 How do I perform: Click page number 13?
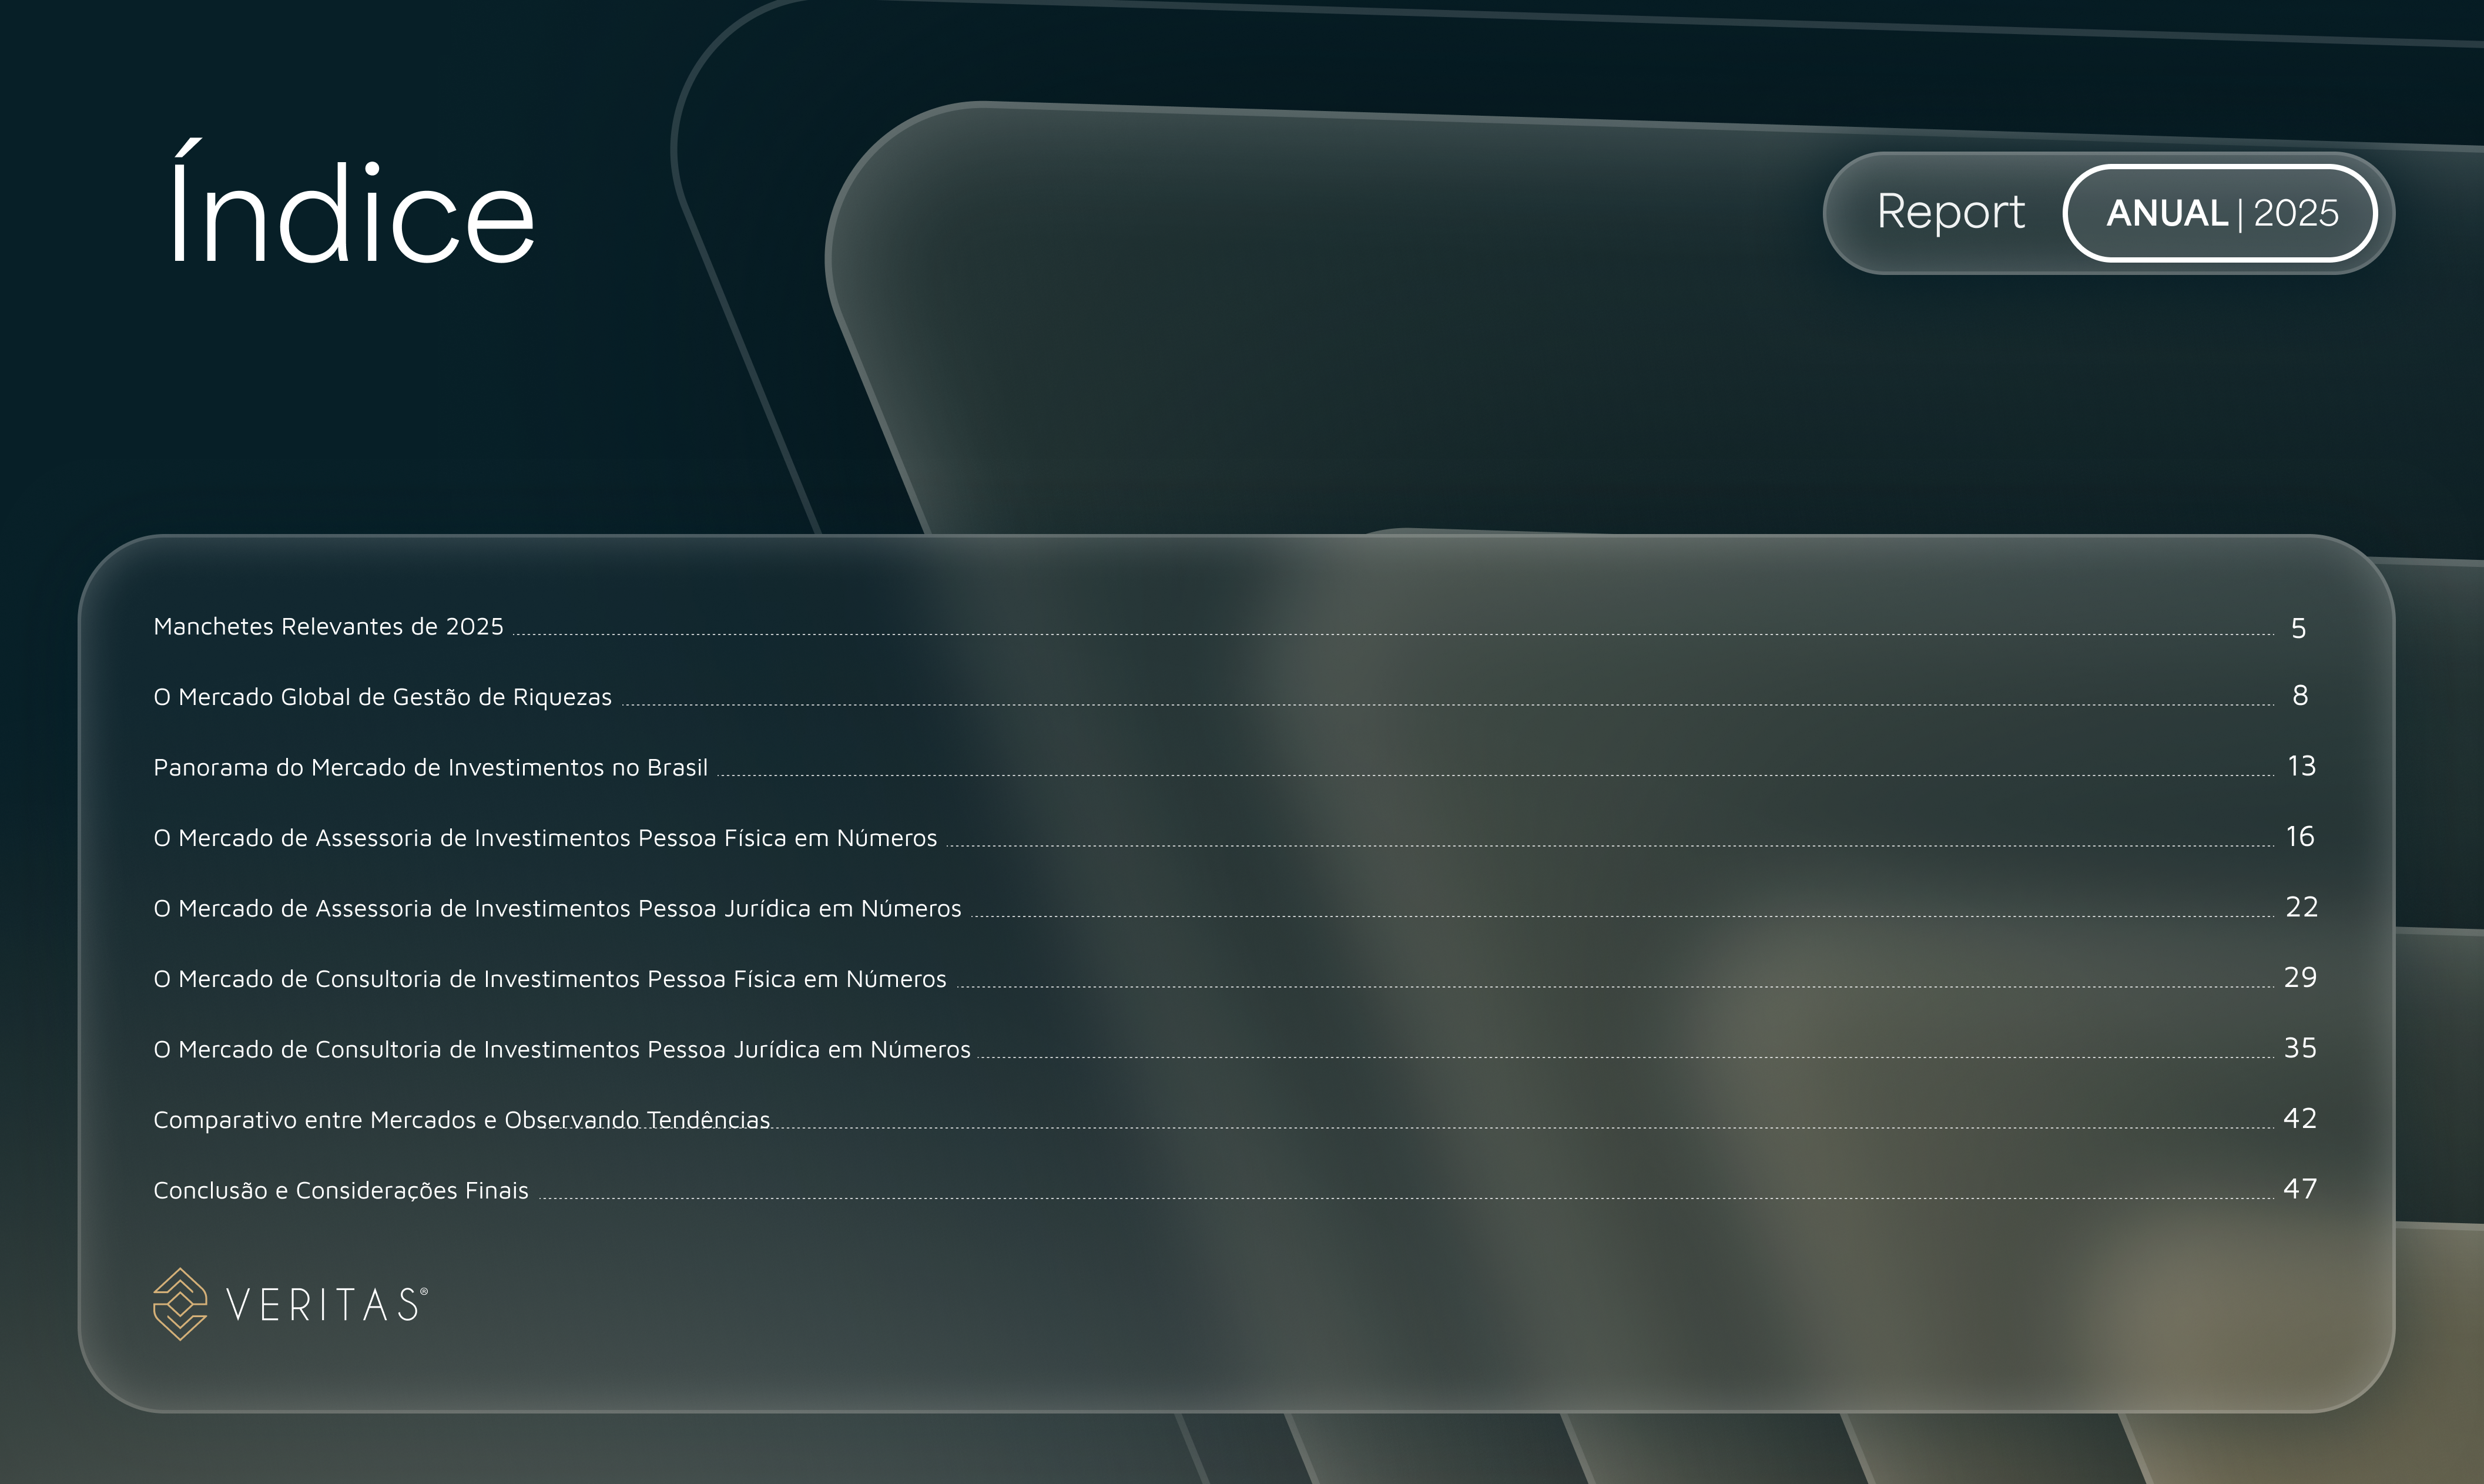2301,766
